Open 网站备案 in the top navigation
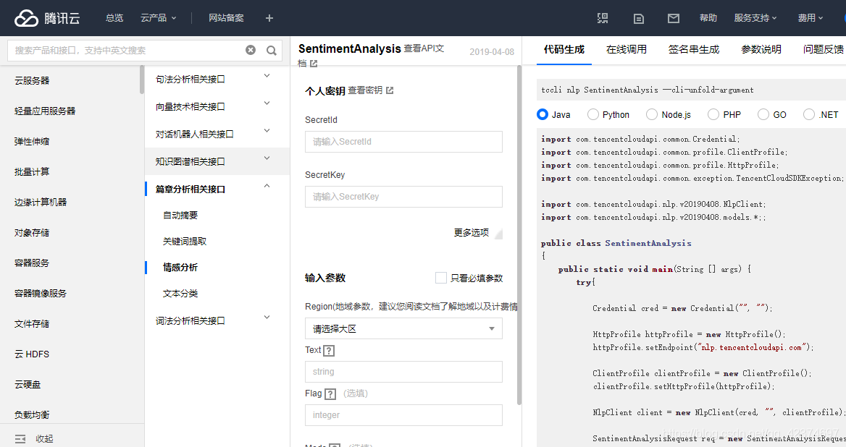 pyautogui.click(x=226, y=18)
